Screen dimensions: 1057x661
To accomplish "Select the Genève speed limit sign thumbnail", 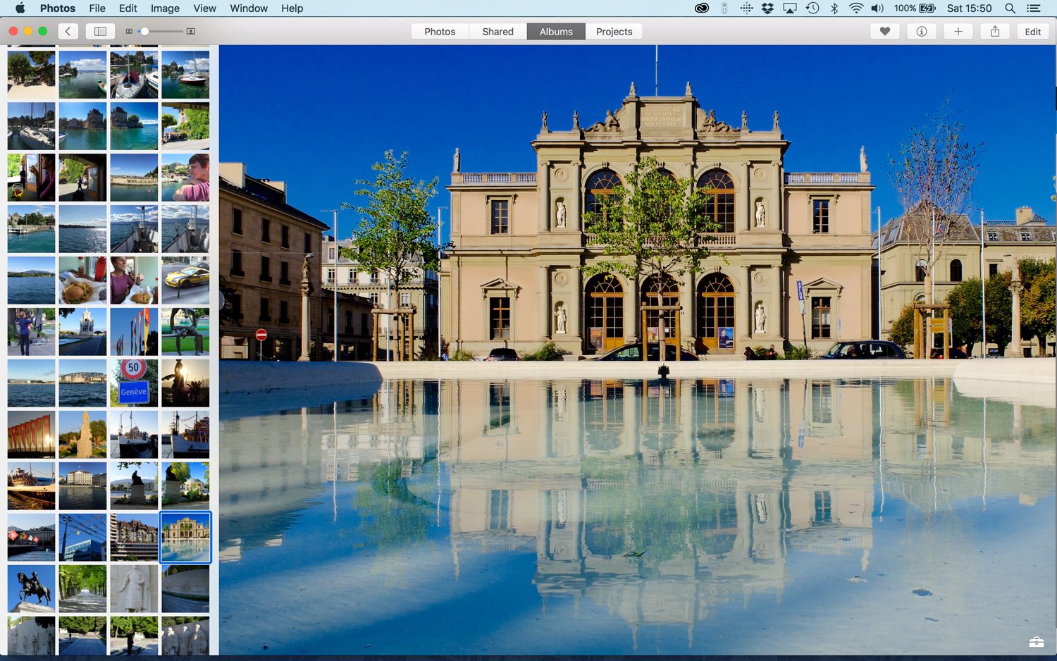I will 134,383.
